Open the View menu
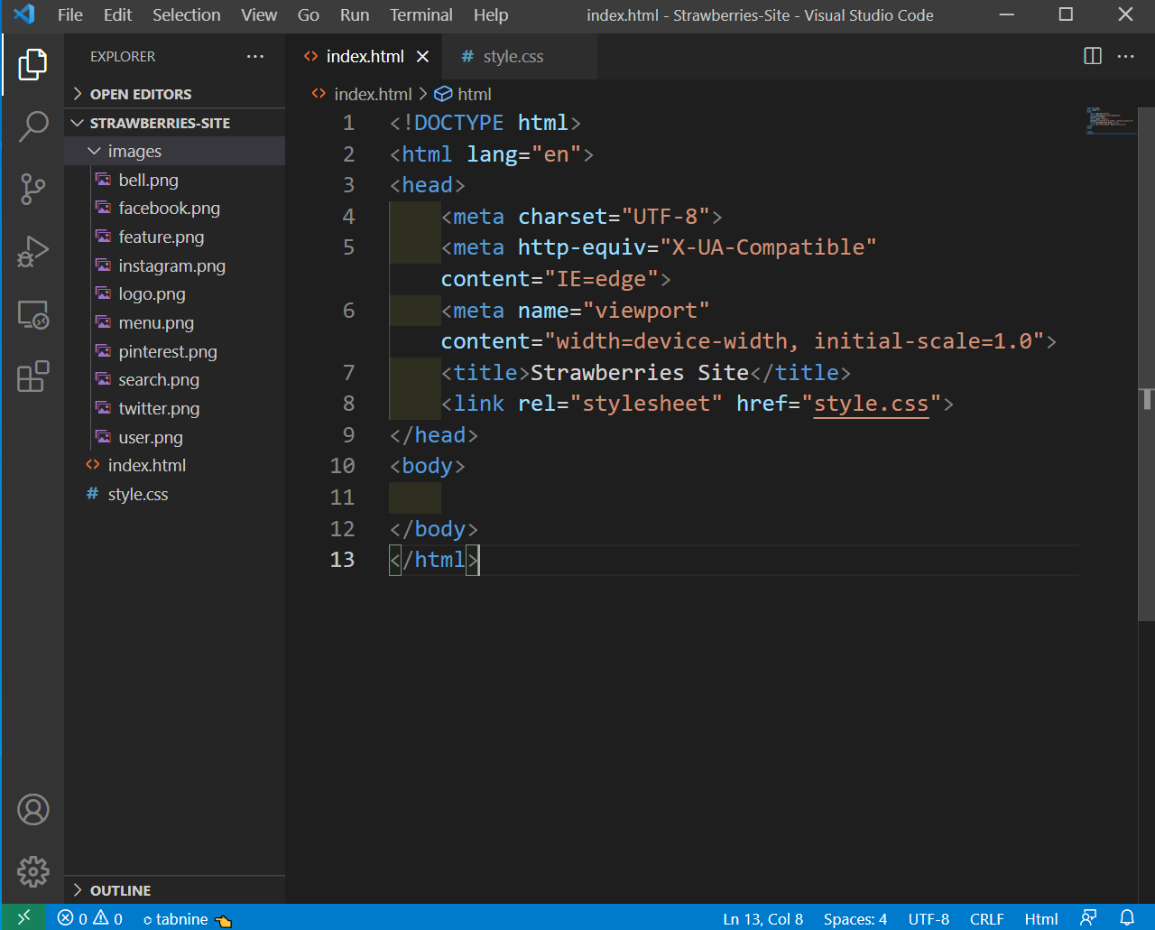The width and height of the screenshot is (1155, 930). pyautogui.click(x=259, y=14)
